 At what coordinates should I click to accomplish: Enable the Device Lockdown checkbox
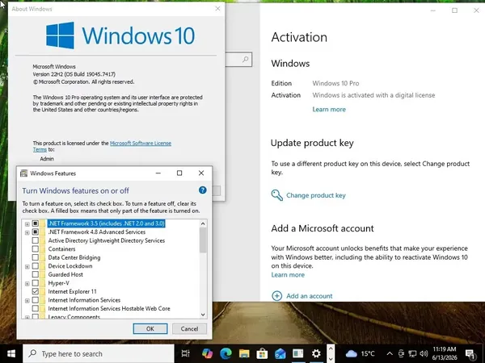coord(36,265)
